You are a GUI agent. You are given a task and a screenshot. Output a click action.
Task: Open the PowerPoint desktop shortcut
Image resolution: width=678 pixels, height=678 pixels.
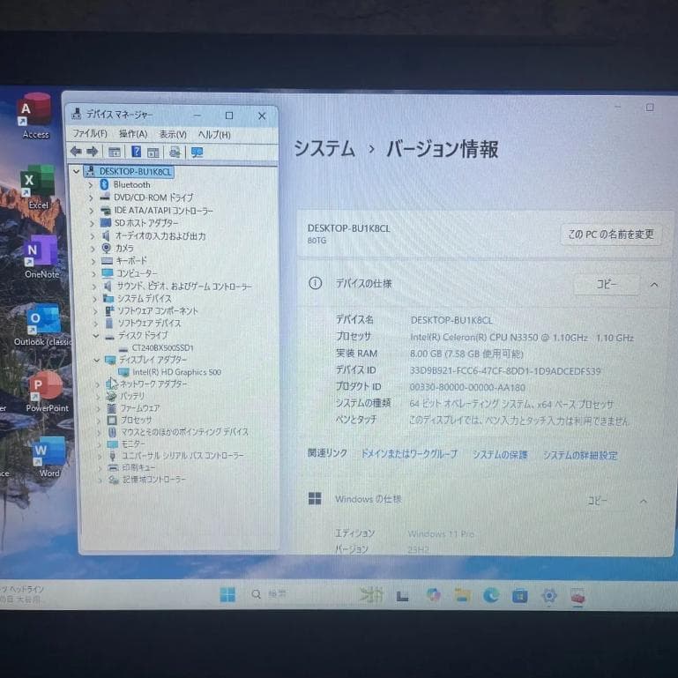[46, 391]
